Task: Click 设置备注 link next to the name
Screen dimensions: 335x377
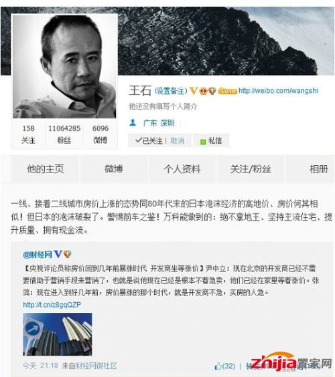Action: click(x=171, y=91)
